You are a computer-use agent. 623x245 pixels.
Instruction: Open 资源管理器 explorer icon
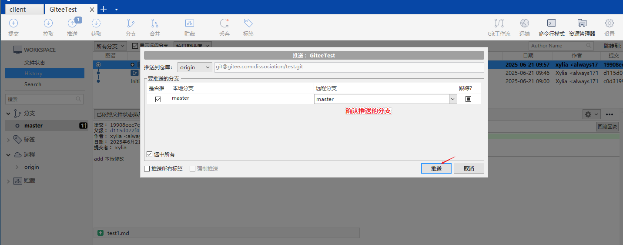[x=582, y=27]
